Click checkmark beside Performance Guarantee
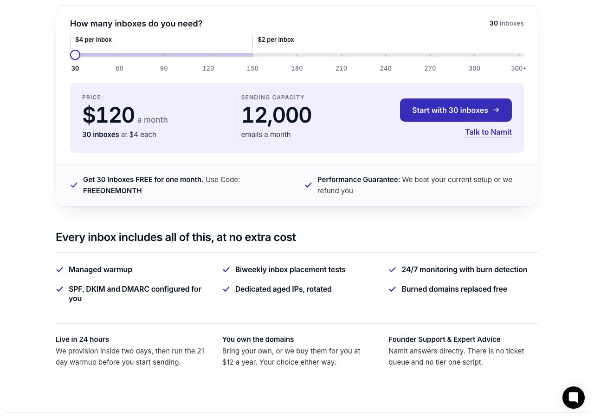 [308, 185]
